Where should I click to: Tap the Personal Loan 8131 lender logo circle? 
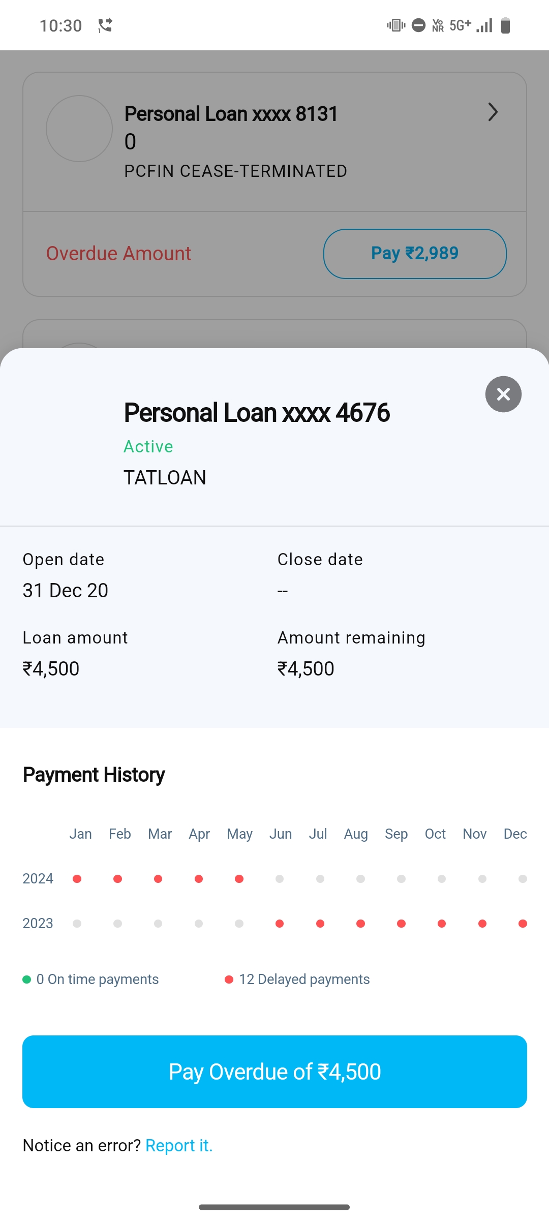(79, 129)
